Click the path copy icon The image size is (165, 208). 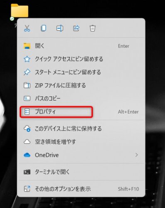tap(27, 99)
